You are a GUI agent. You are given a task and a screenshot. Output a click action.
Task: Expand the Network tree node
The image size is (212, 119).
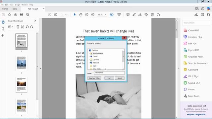(89, 63)
